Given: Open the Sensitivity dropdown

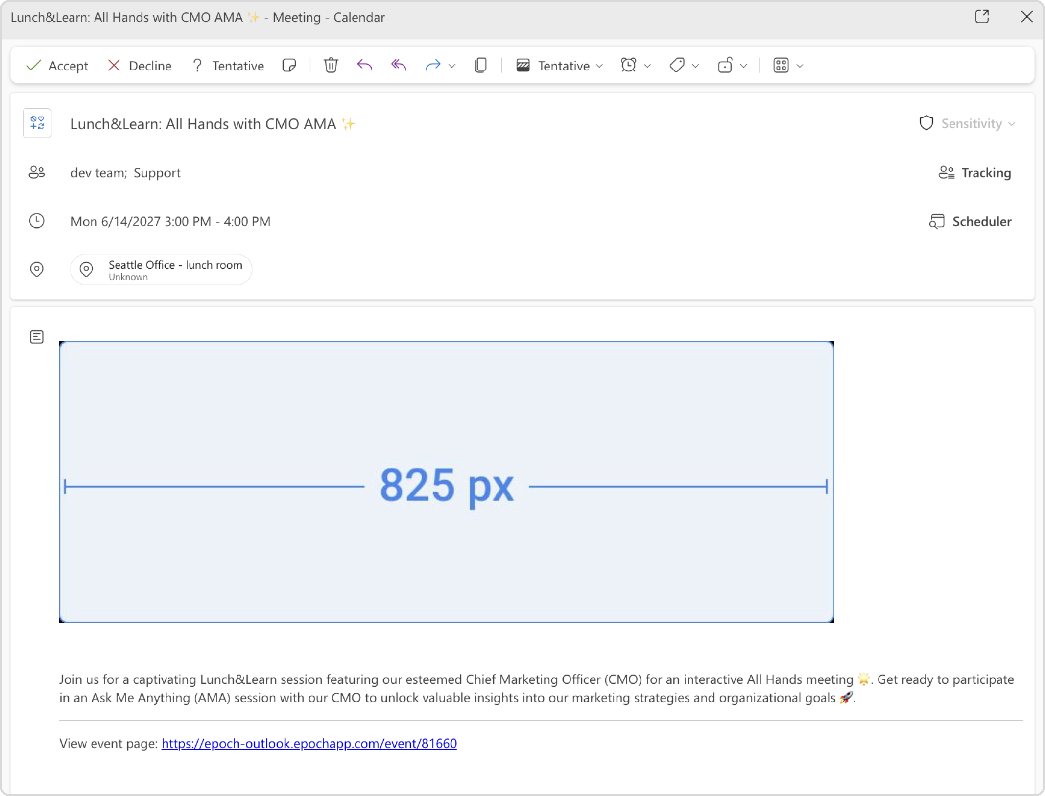Looking at the screenshot, I should point(968,123).
